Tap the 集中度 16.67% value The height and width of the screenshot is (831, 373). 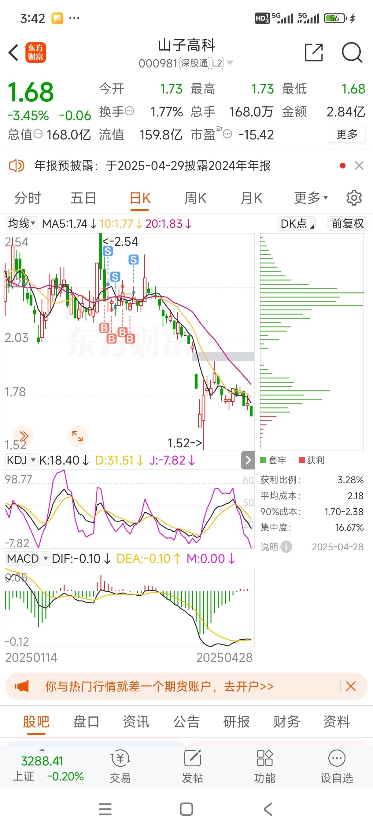pos(349,527)
